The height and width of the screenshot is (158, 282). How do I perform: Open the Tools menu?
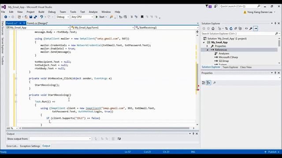(73, 12)
